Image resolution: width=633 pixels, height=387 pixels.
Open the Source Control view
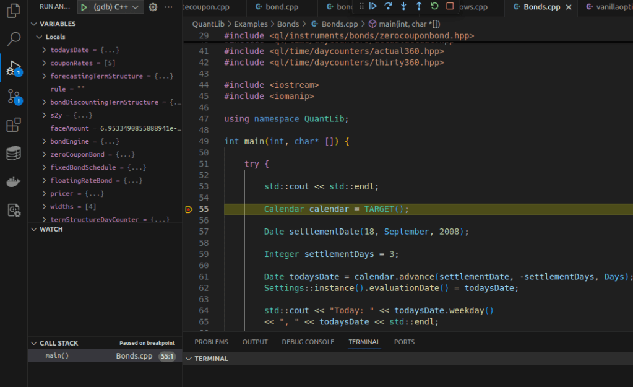pyautogui.click(x=13, y=96)
